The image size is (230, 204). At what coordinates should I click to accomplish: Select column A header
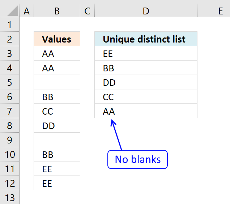tap(26, 11)
